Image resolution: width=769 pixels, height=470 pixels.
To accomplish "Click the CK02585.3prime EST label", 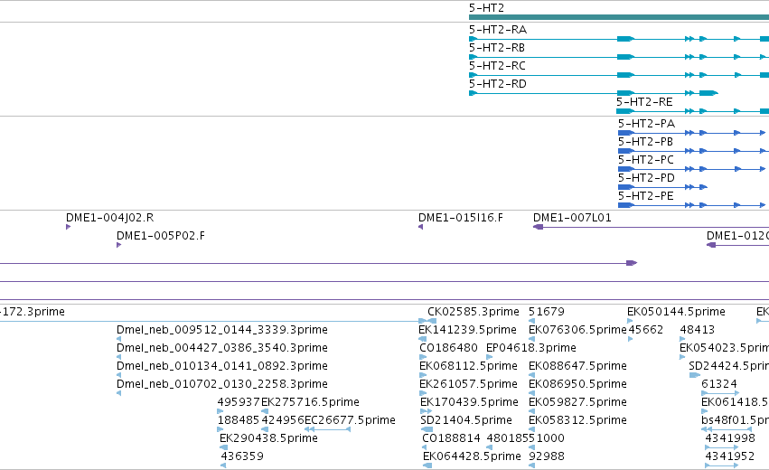I will (x=474, y=312).
